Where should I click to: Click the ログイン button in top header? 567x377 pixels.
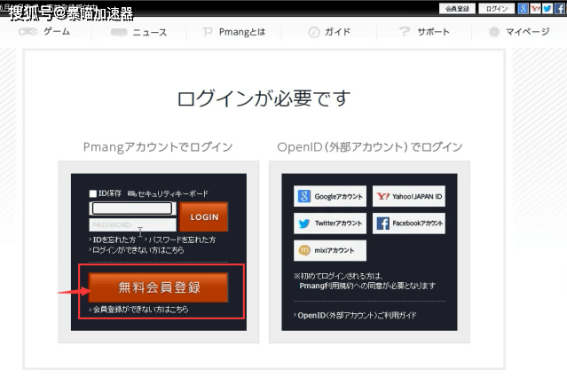[497, 9]
